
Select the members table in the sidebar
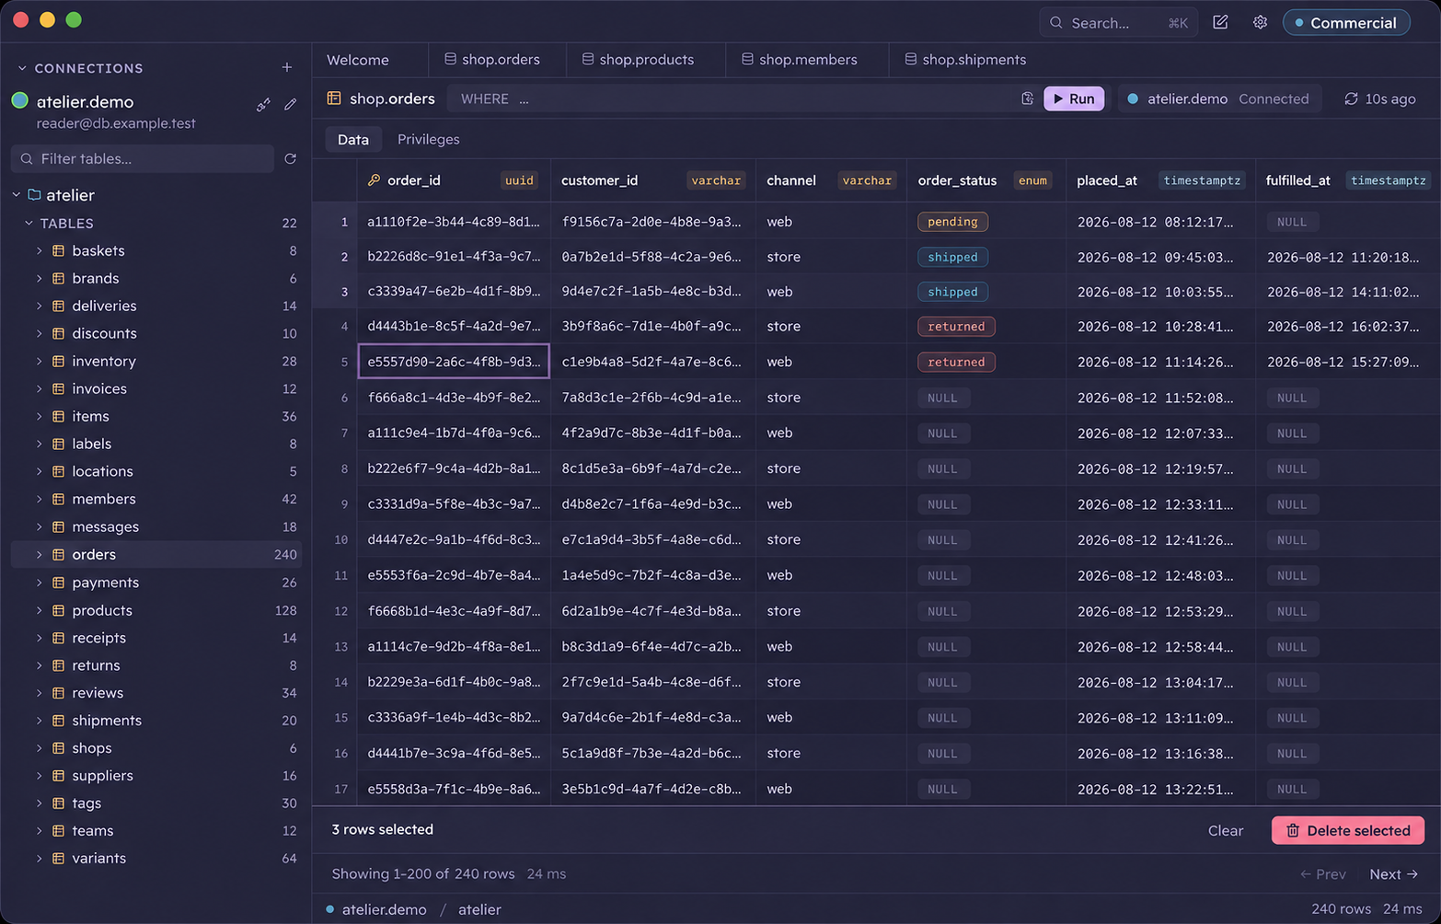(x=156, y=499)
